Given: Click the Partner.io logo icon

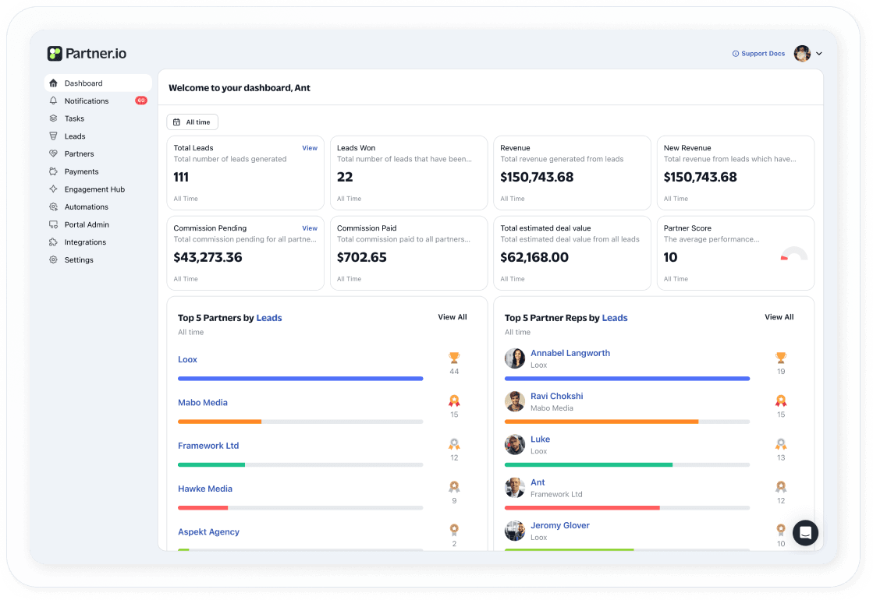Looking at the screenshot, I should [55, 54].
